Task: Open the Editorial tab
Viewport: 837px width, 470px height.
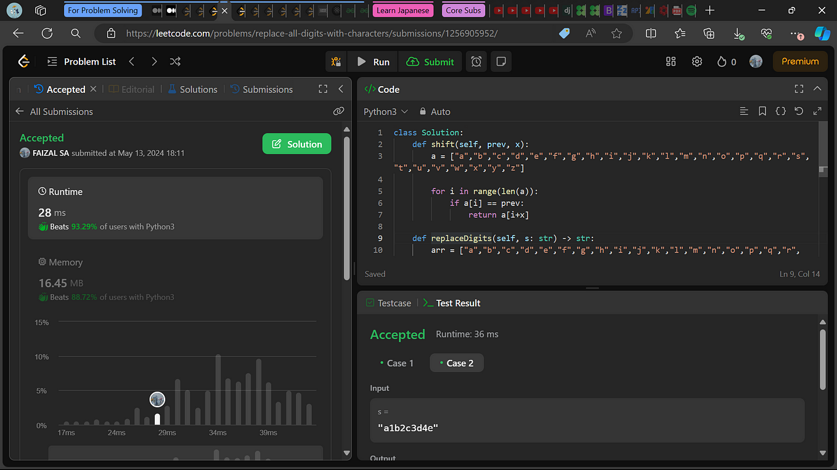Action: pos(132,89)
